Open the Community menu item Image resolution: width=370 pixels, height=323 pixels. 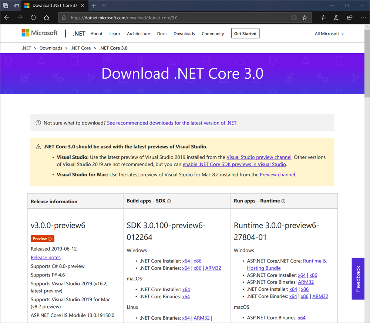(213, 34)
